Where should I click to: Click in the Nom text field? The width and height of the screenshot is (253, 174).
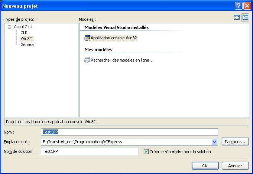pos(130,132)
